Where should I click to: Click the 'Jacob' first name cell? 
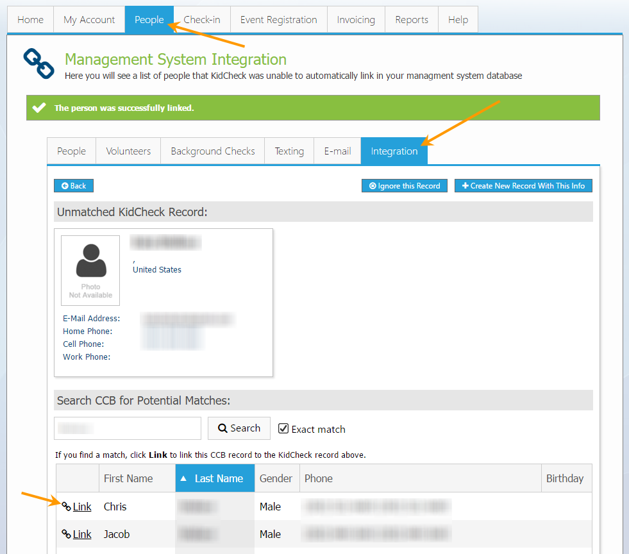[117, 534]
